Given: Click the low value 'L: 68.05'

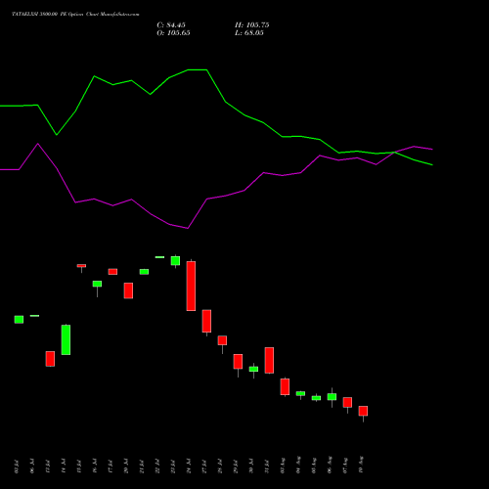Looking at the screenshot, I should (249, 33).
